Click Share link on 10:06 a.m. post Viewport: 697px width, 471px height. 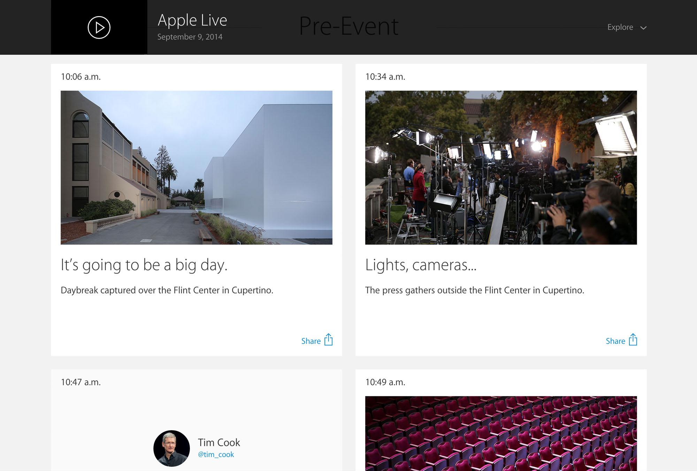(311, 341)
